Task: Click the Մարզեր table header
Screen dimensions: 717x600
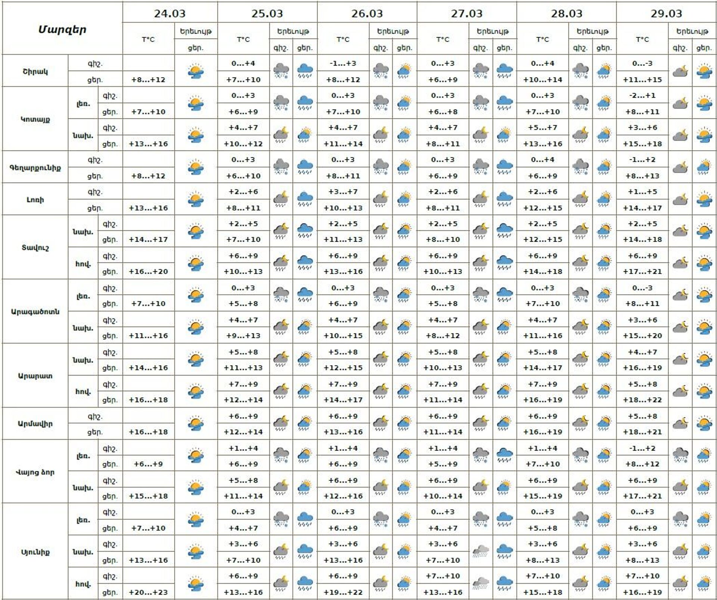Action: point(62,29)
